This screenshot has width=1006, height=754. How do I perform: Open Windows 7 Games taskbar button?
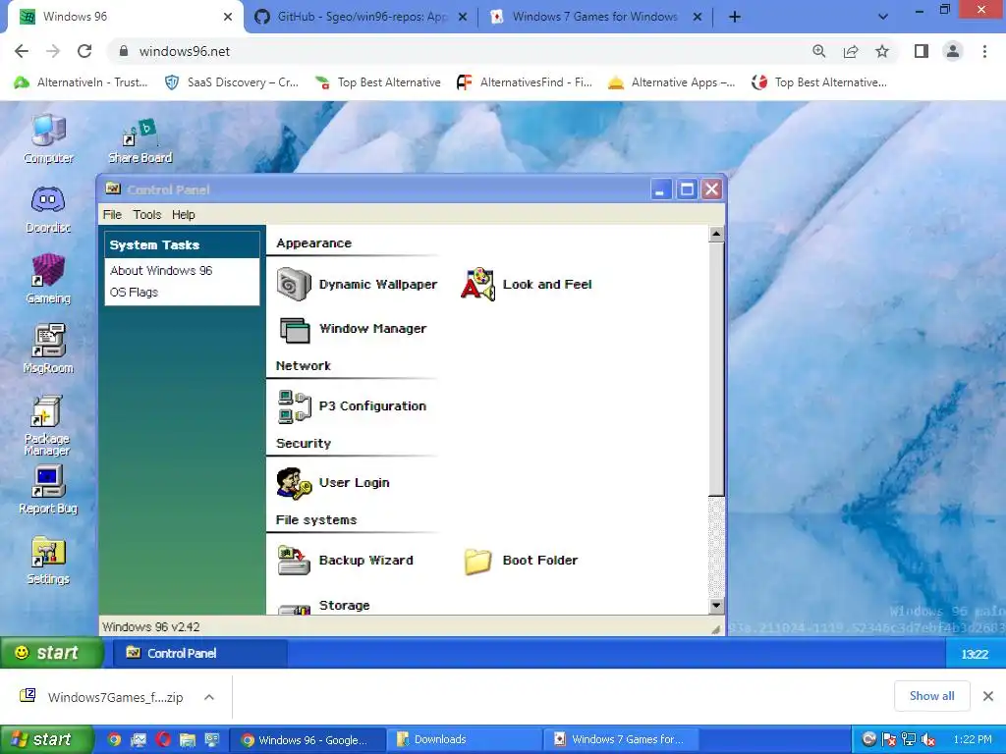[621, 739]
